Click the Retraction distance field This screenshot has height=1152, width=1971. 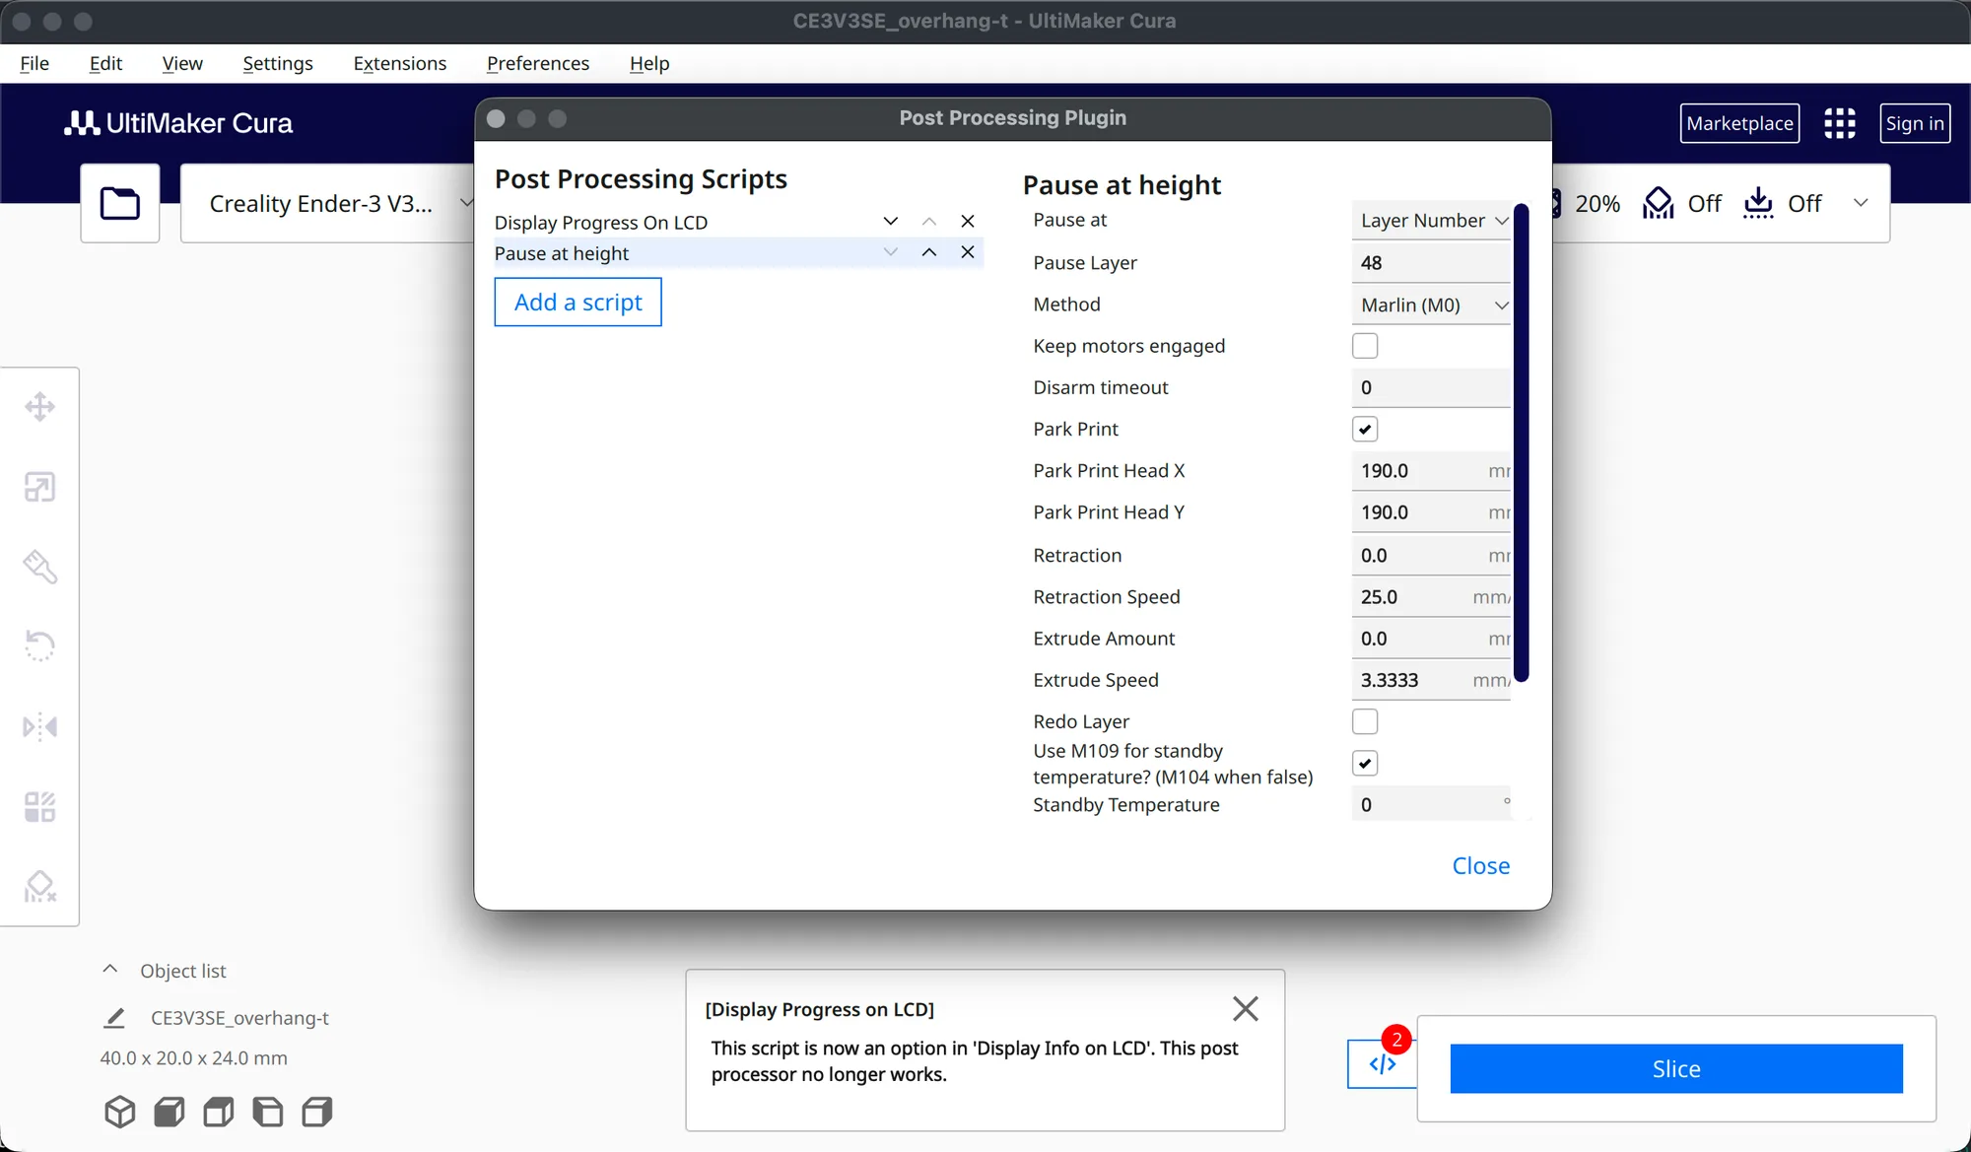[1431, 555]
